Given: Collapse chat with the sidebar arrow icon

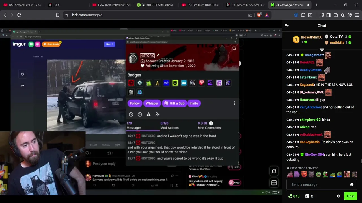Looking at the screenshot, I should (x=286, y=26).
